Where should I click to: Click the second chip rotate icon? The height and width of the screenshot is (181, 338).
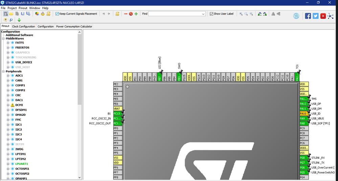pos(265,14)
